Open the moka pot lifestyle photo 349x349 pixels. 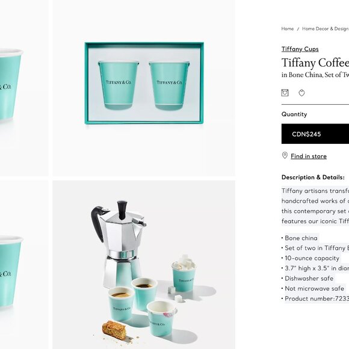[x=144, y=265]
